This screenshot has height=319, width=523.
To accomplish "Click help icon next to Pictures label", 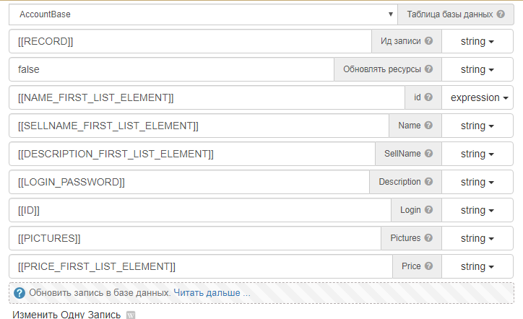I will pyautogui.click(x=428, y=238).
